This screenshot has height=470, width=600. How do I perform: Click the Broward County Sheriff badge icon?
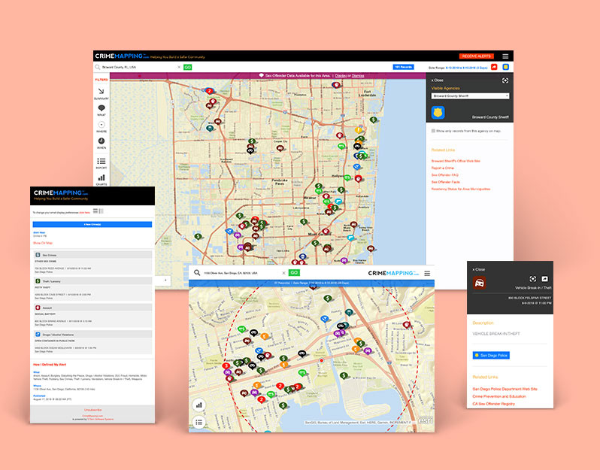438,113
